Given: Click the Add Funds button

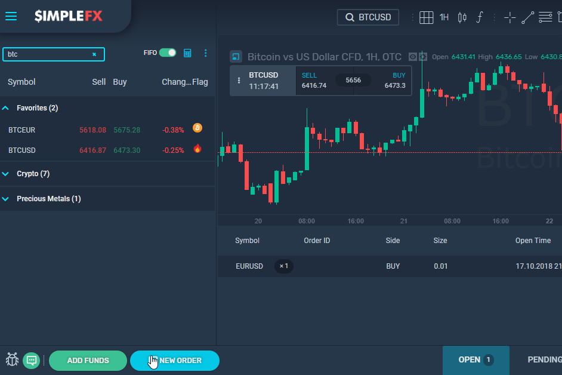Looking at the screenshot, I should tap(88, 361).
